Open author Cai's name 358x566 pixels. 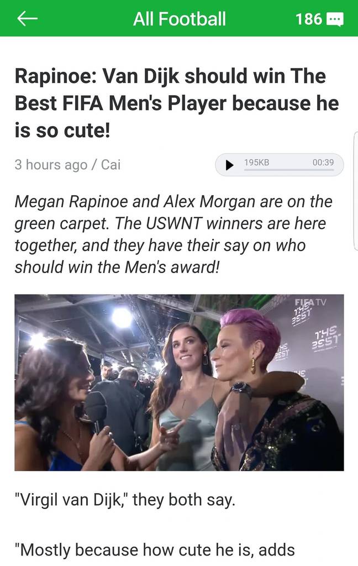(110, 165)
